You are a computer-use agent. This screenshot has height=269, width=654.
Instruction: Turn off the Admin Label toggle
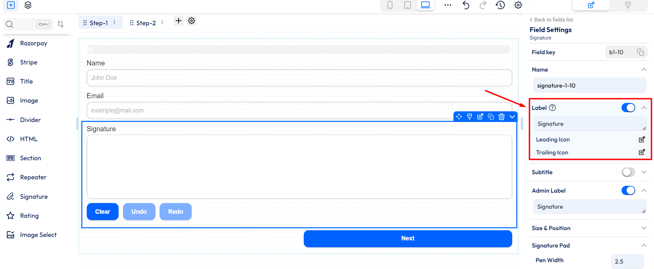point(628,191)
